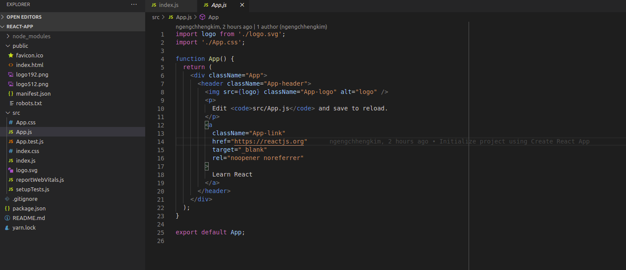Click line number 14 in the gutter
This screenshot has height=270, width=626.
coord(160,141)
